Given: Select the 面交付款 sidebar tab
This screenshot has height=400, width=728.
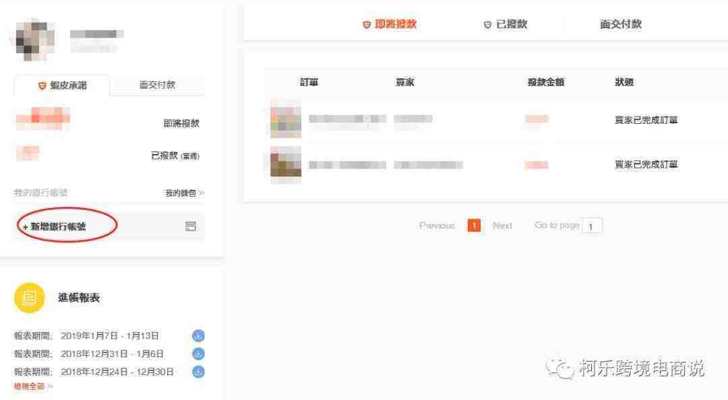Looking at the screenshot, I should click(157, 85).
